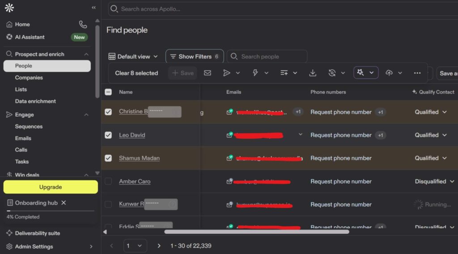This screenshot has height=254, width=458.
Task: Expand Leo David's email chevron
Action: tap(300, 134)
